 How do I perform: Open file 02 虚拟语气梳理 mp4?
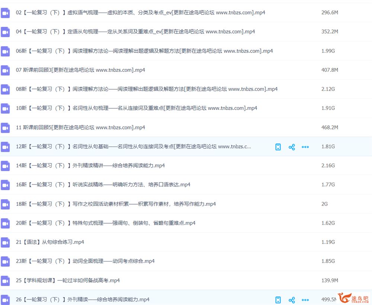[141, 13]
